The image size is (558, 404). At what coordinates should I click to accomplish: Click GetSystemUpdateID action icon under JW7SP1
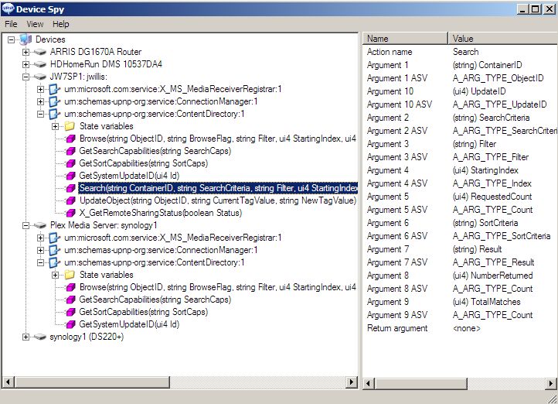coord(71,176)
